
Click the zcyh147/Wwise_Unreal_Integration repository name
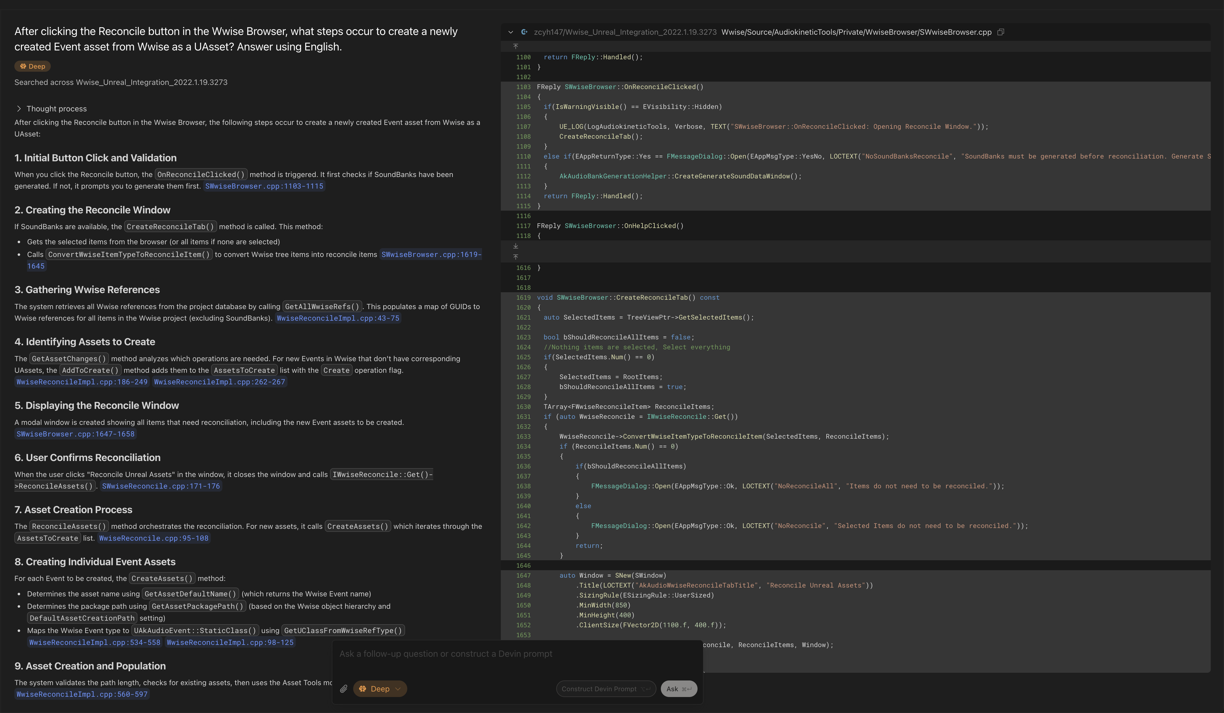coord(625,32)
